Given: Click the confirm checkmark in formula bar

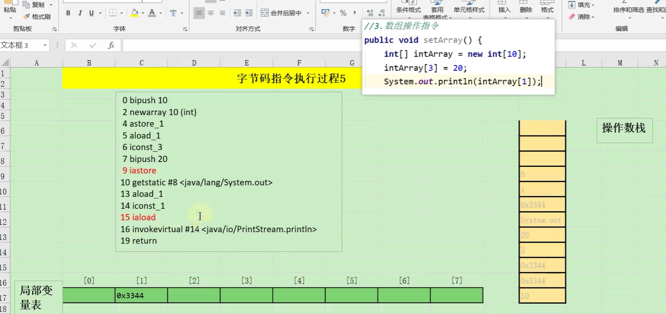Looking at the screenshot, I should [x=93, y=45].
